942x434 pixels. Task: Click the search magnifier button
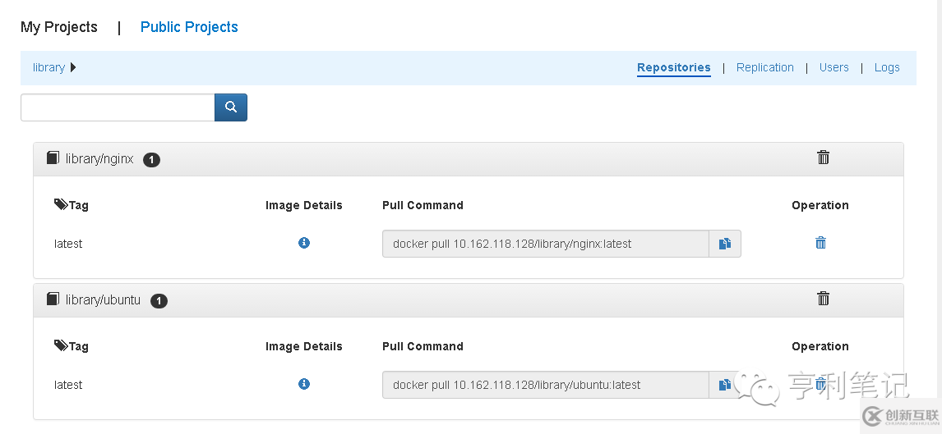(x=231, y=107)
